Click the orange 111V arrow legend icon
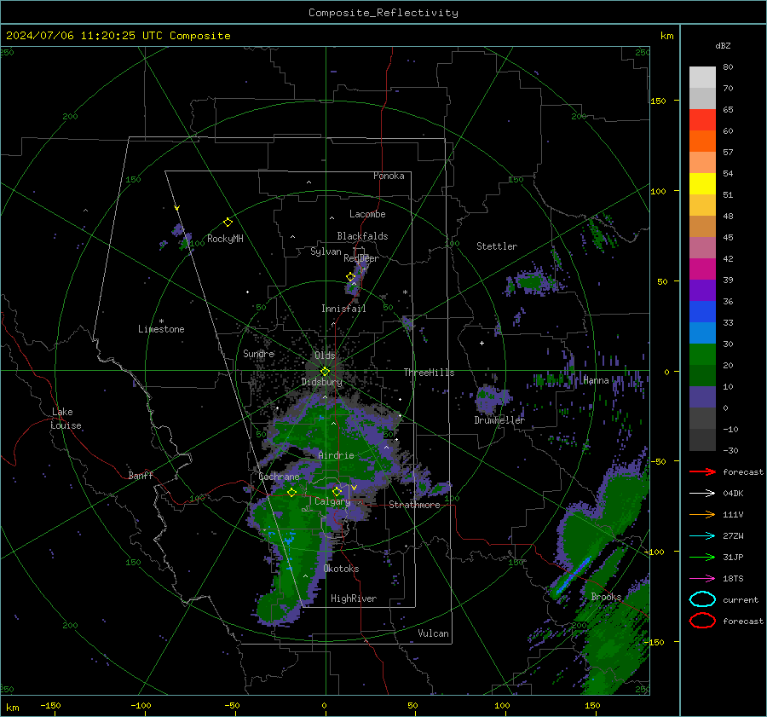Viewport: 767px width, 717px height. (702, 514)
